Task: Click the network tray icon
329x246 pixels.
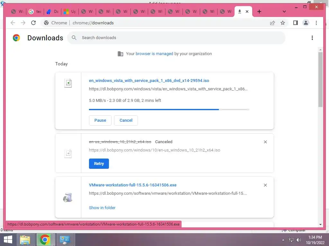Action: coord(291,240)
